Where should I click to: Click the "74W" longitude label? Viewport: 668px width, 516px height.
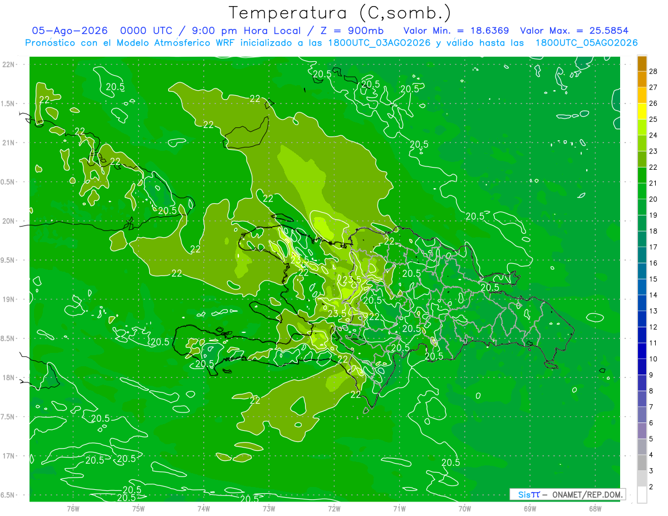[x=204, y=508]
